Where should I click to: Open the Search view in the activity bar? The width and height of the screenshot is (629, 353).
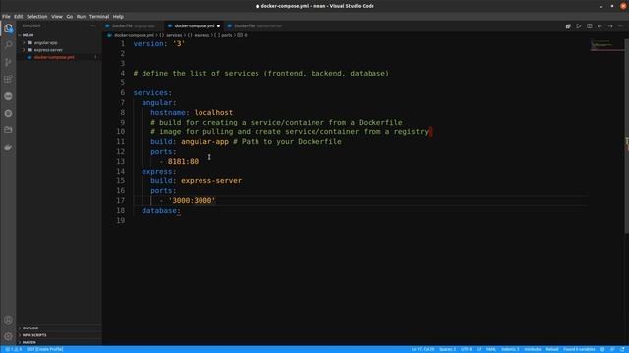coord(8,44)
